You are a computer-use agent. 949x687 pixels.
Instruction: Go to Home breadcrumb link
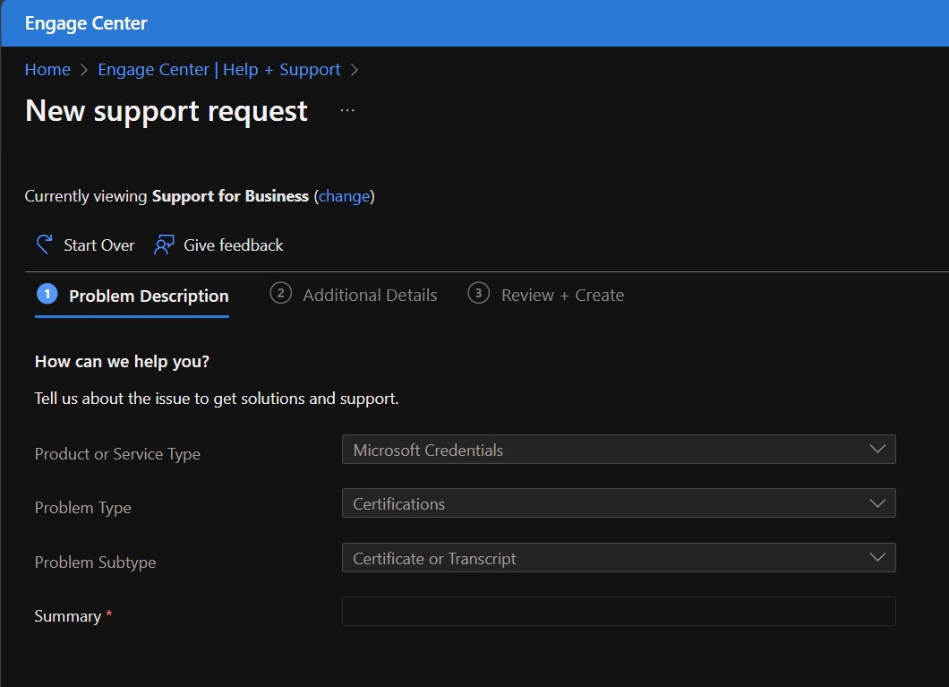click(x=47, y=70)
